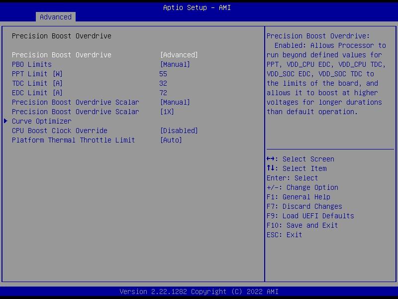Edit the EDC Limit value 72
This screenshot has width=398, height=299.
click(x=163, y=93)
